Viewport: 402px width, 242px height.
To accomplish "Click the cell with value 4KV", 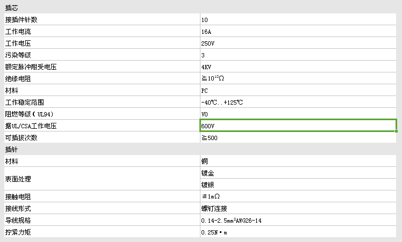I will [298, 67].
